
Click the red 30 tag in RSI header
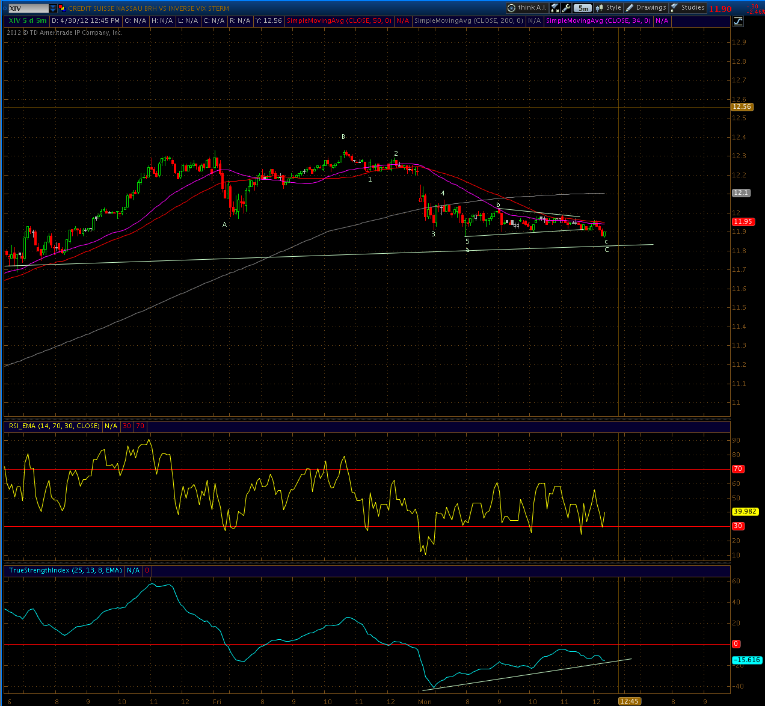[x=127, y=426]
